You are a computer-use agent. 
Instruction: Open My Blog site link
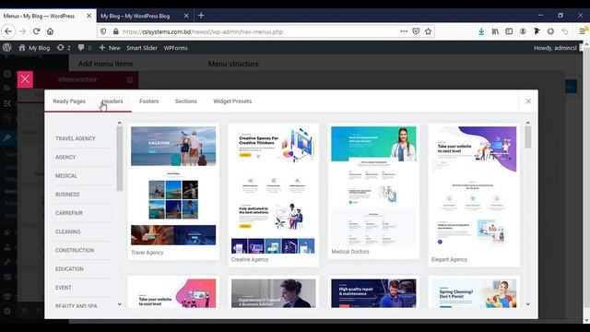(x=34, y=48)
